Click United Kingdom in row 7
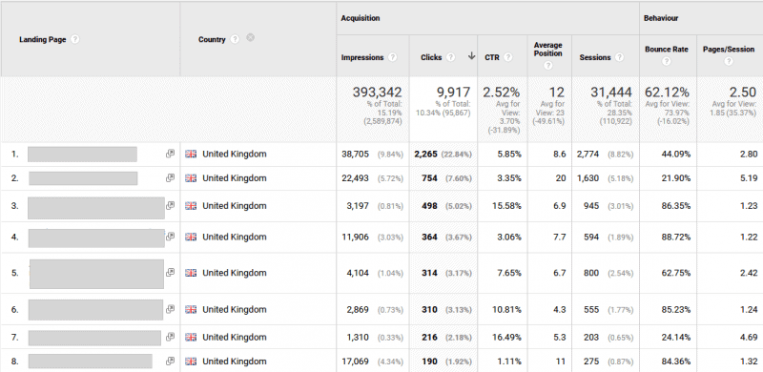763x372 pixels. coord(235,337)
